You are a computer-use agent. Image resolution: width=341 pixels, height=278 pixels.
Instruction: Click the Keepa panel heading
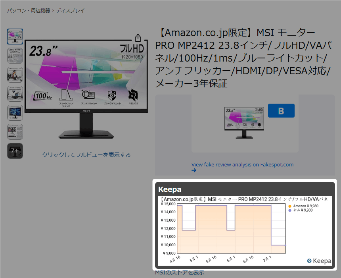(170, 189)
